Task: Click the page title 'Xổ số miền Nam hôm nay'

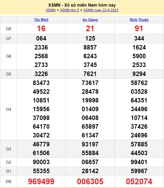Action: tap(82, 5)
